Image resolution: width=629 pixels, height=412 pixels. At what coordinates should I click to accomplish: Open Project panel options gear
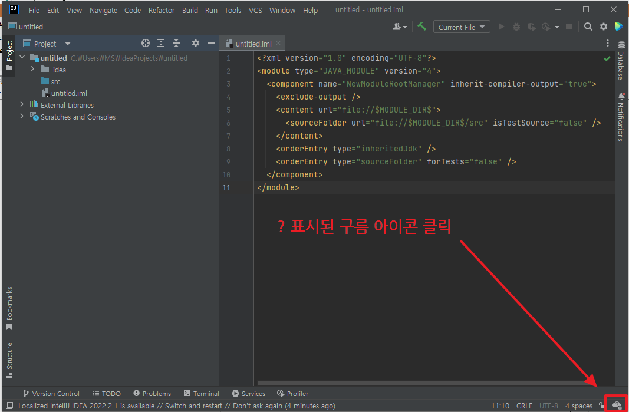[195, 44]
